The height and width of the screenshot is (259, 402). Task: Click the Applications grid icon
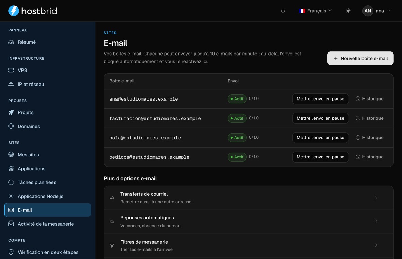pos(11,168)
